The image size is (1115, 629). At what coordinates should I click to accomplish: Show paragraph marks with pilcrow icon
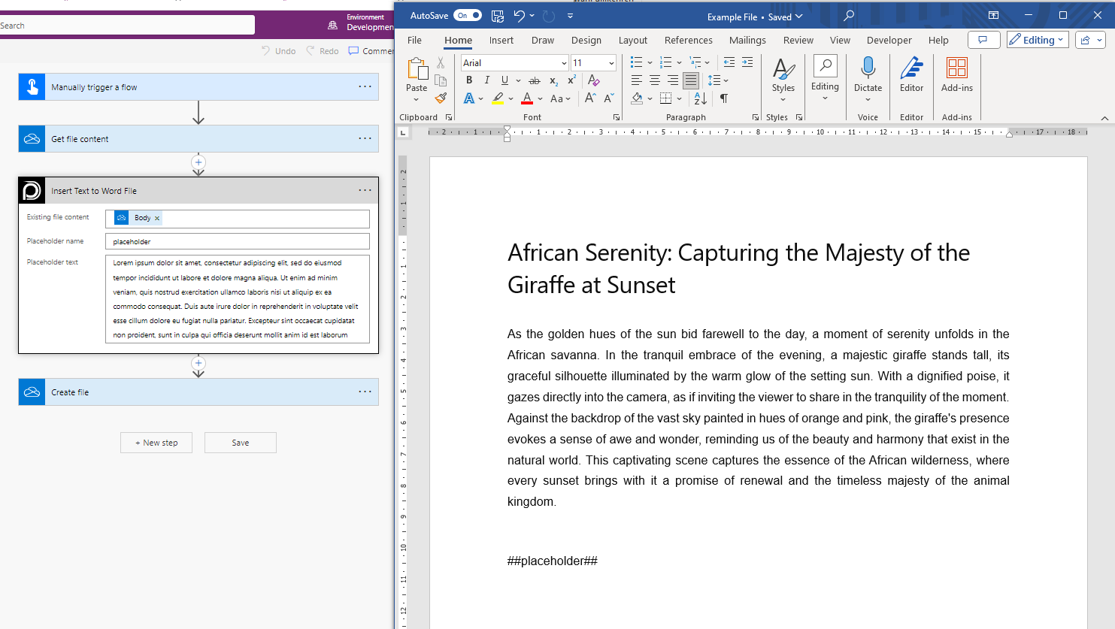point(723,98)
